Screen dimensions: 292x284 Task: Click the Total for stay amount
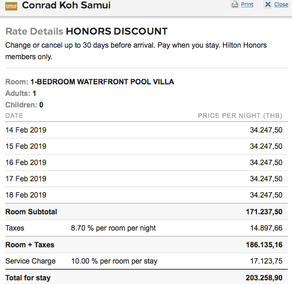click(264, 278)
